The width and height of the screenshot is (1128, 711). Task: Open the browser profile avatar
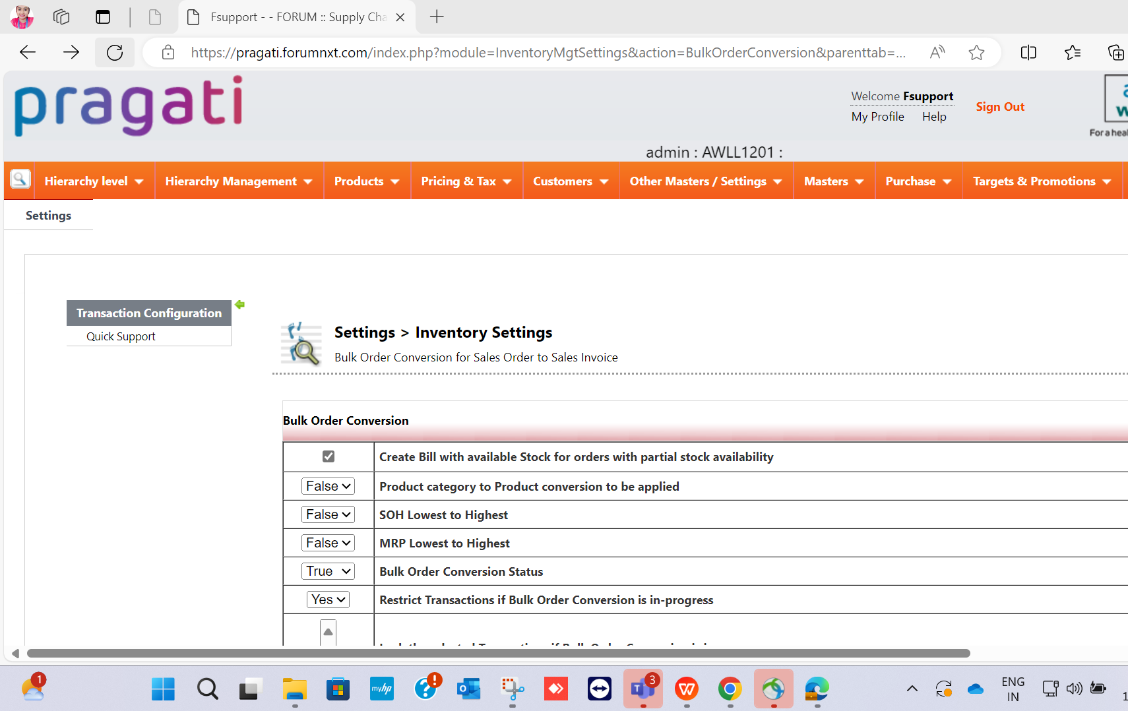point(22,17)
